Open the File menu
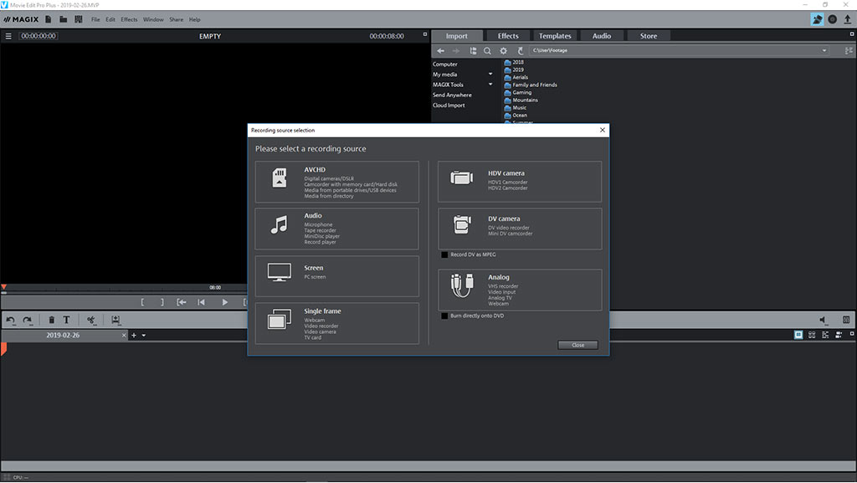857x483 pixels. tap(95, 19)
